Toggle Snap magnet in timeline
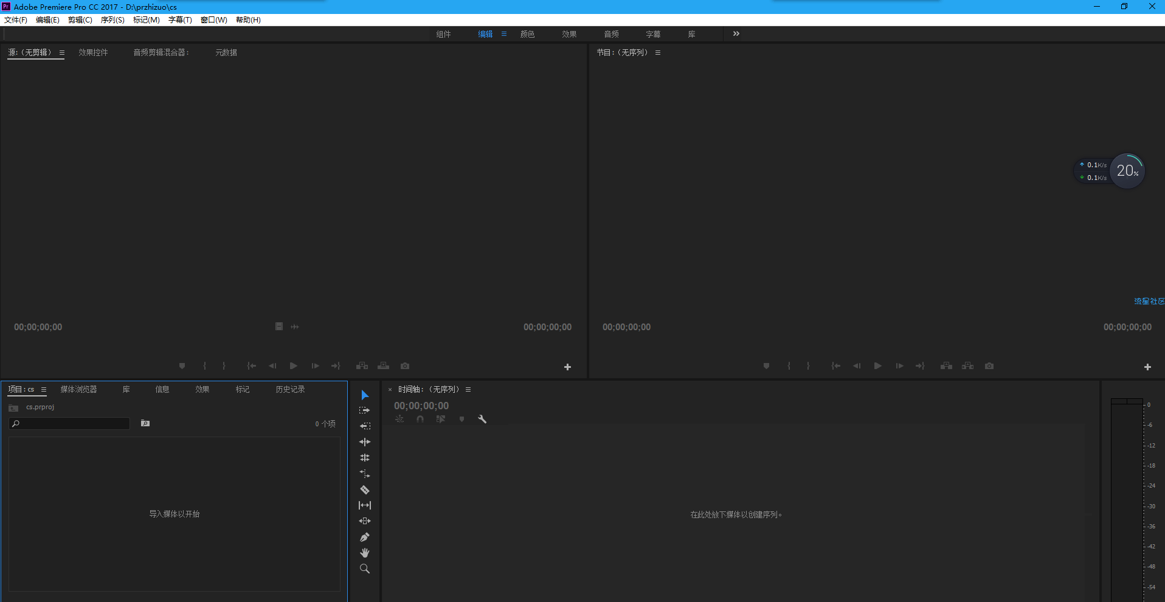Screen dimensions: 1165x602 click(420, 419)
